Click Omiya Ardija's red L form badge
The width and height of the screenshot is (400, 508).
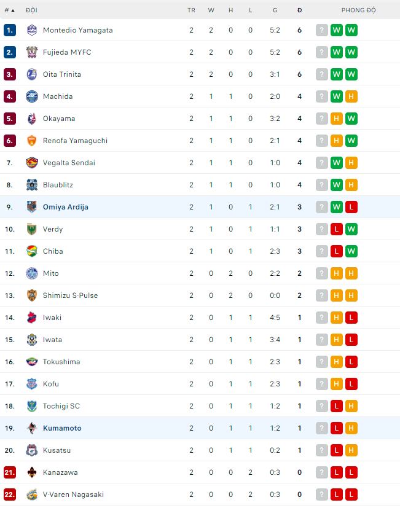351,207
